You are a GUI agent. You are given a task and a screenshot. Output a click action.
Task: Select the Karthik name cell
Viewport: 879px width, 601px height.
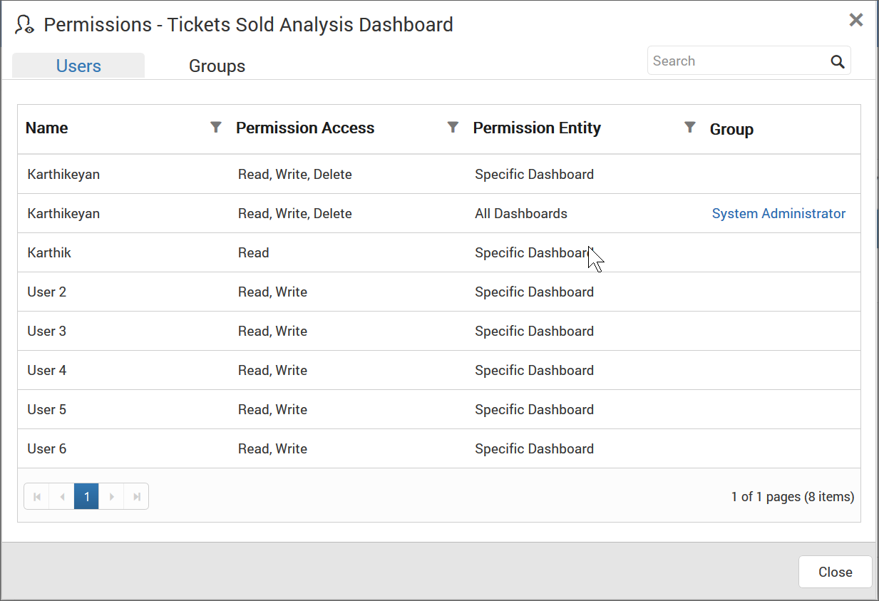click(x=49, y=252)
